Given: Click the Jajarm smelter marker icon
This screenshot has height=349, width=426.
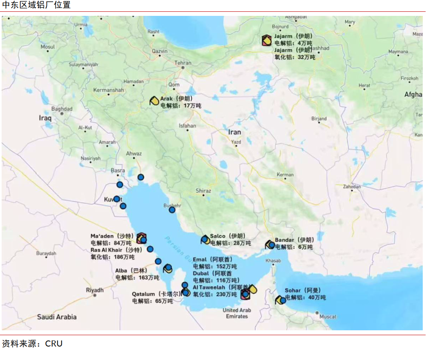Looking at the screenshot, I should tap(266, 40).
